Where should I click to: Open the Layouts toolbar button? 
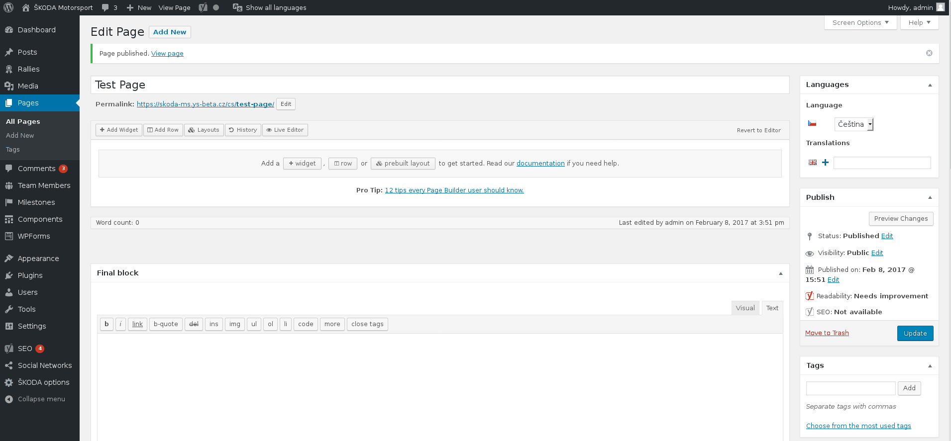204,130
